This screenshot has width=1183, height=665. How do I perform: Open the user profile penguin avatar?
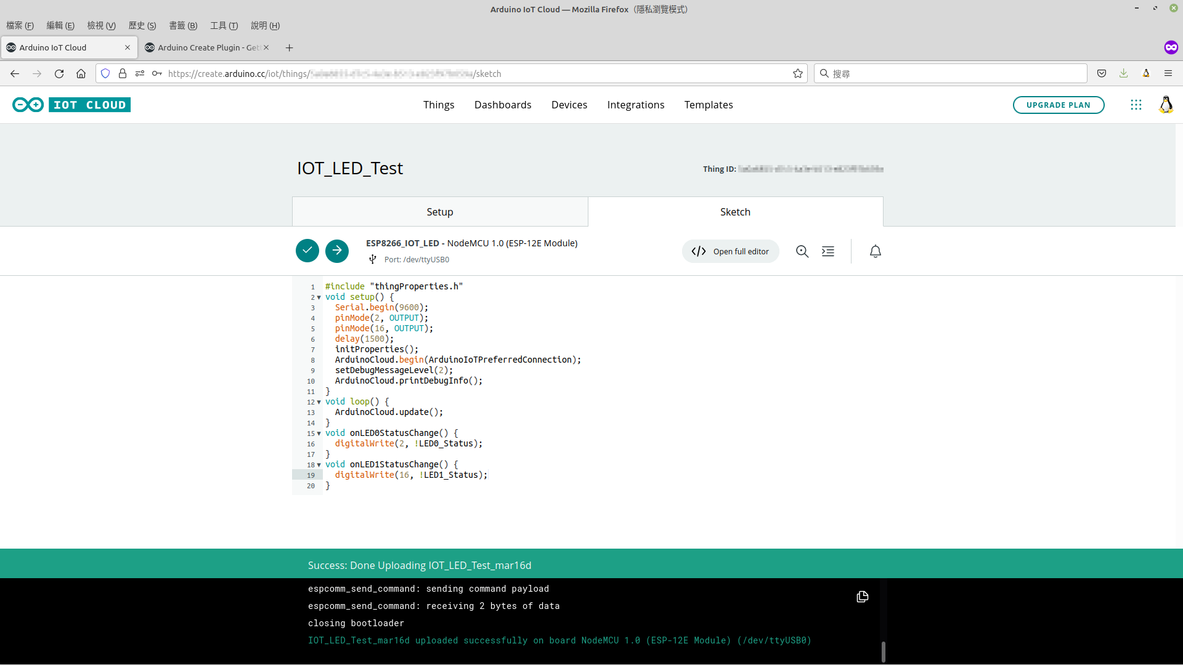point(1166,105)
